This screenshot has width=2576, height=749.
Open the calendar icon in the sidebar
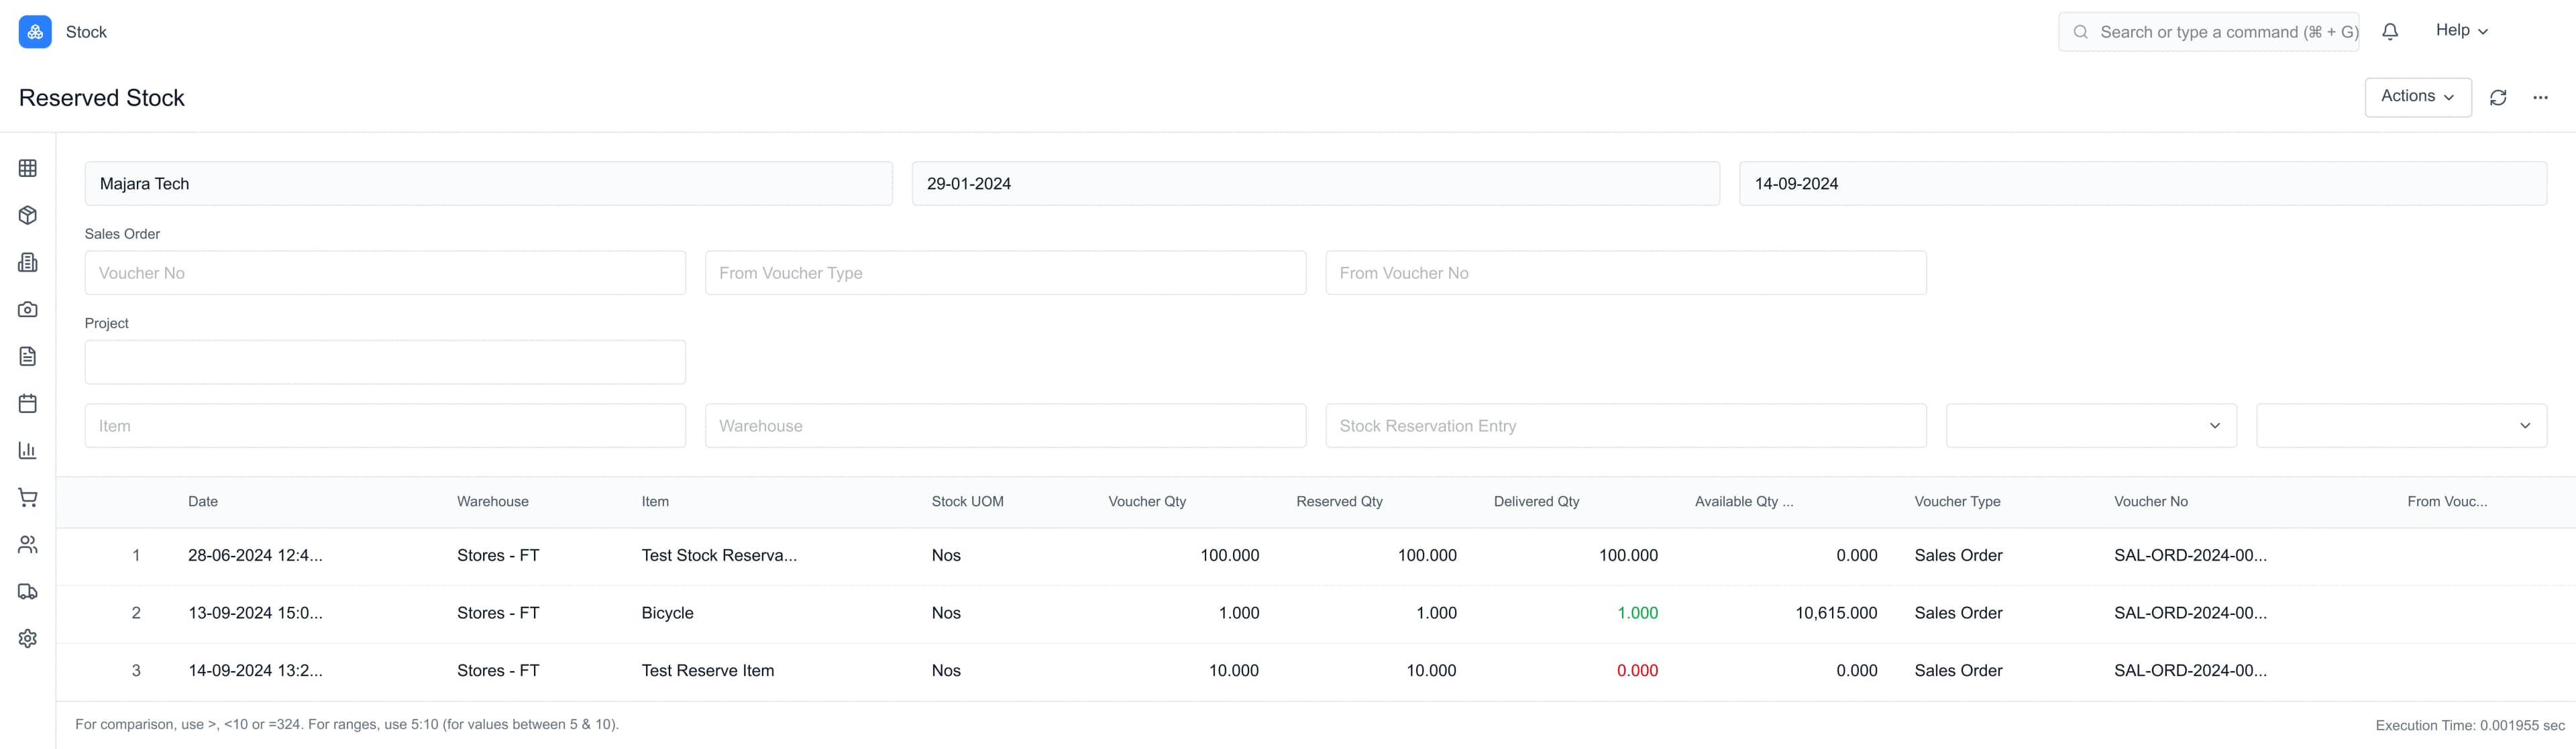27,403
